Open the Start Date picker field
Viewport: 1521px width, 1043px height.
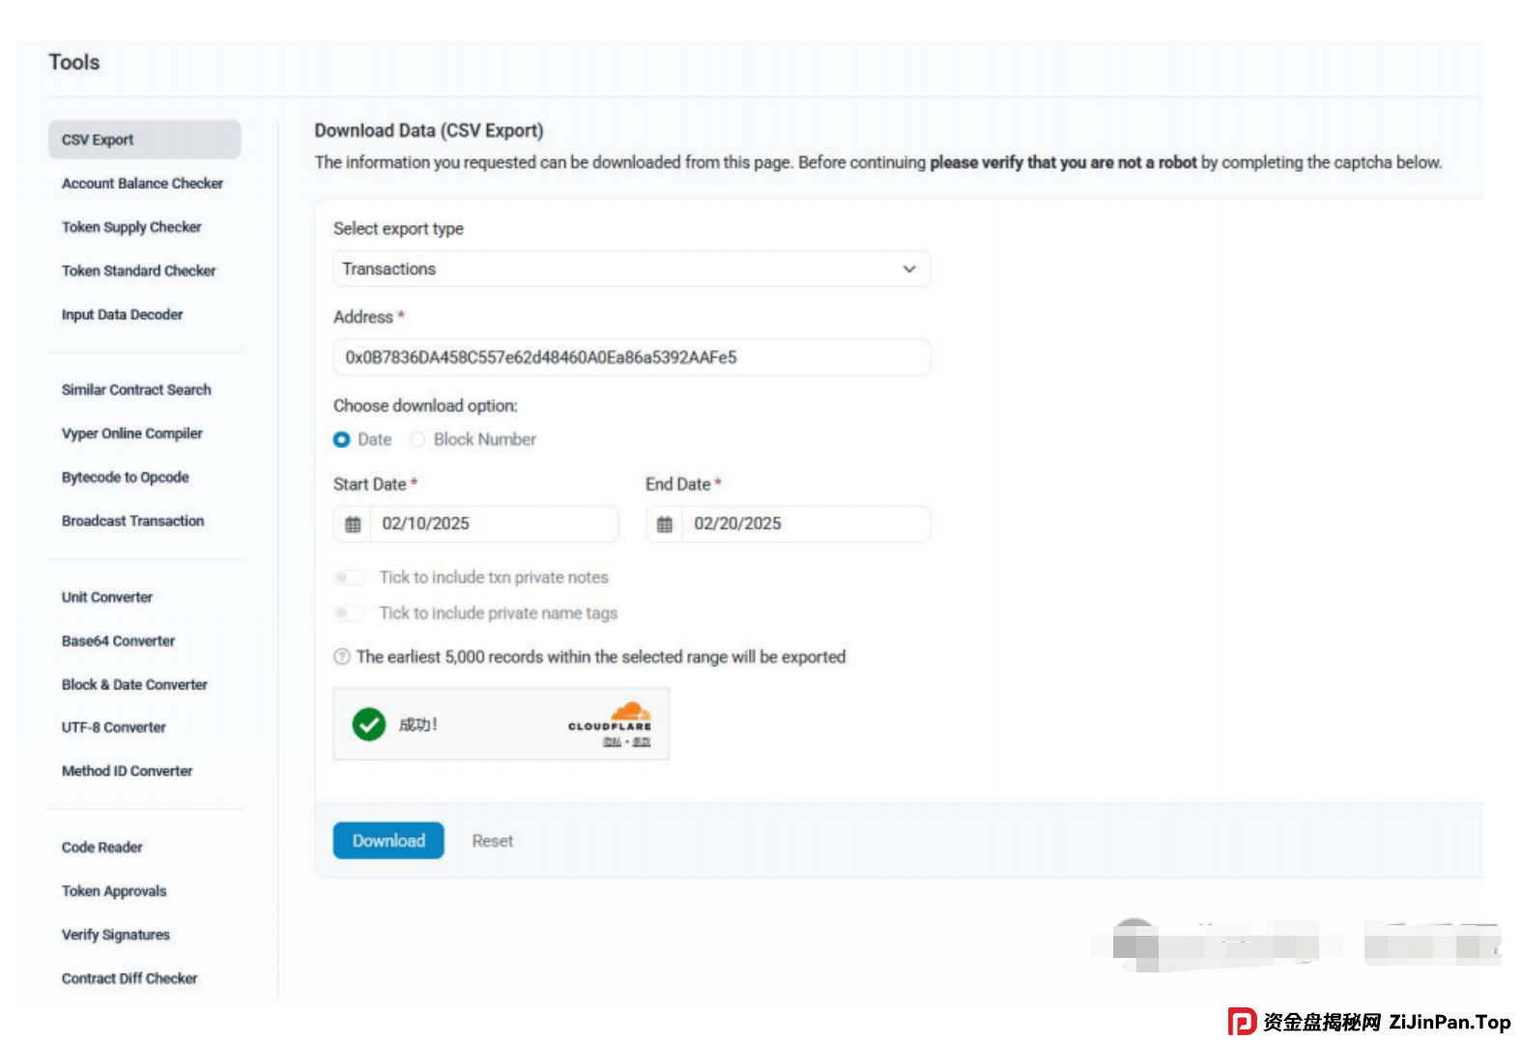click(x=493, y=524)
